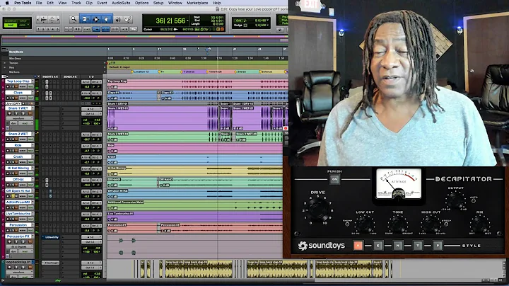This screenshot has height=286, width=509.
Task: Open the main counter format dropdown arrow
Action: [x=187, y=21]
